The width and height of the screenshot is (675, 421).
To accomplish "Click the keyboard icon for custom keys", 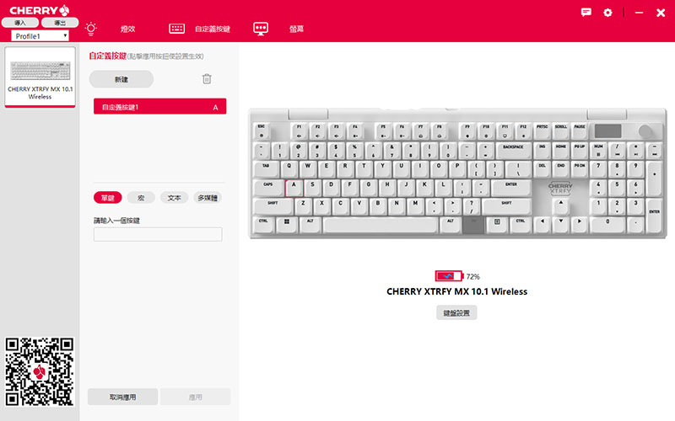I will (x=176, y=28).
